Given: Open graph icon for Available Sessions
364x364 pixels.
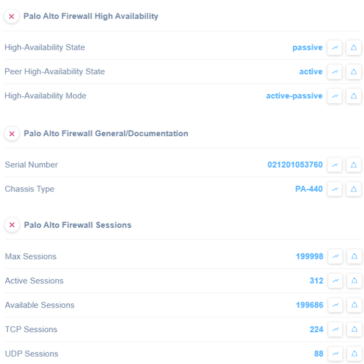Looking at the screenshot, I should (x=335, y=305).
